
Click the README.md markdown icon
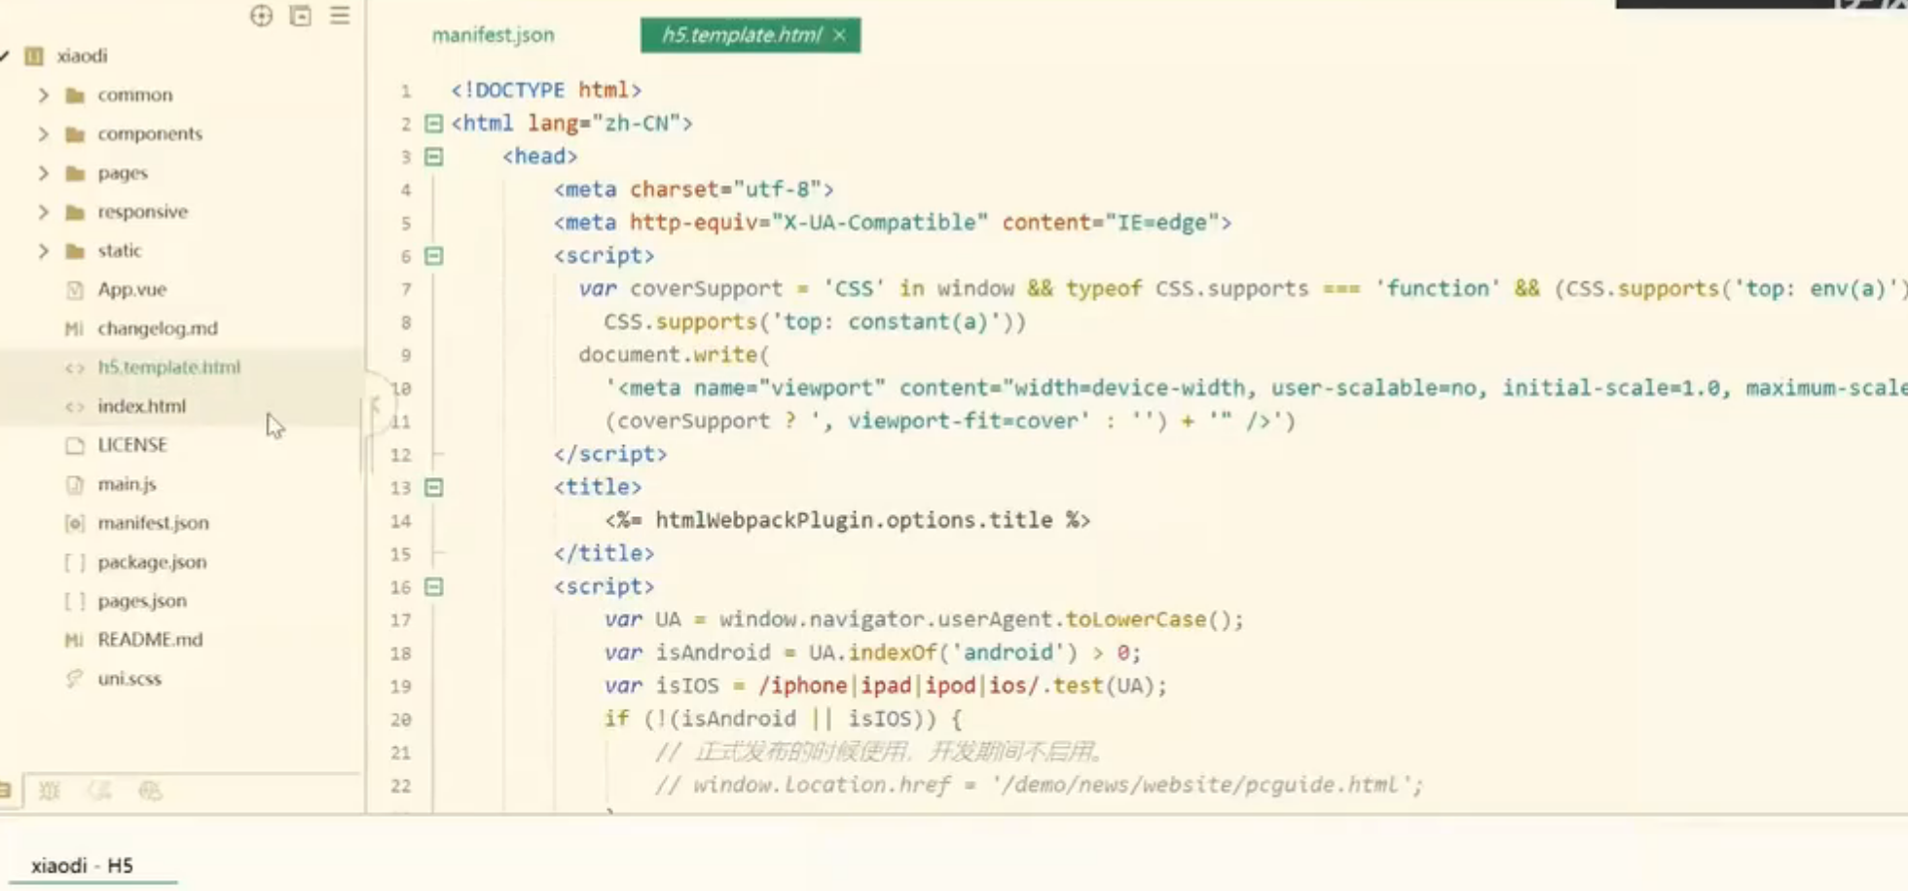pos(74,640)
